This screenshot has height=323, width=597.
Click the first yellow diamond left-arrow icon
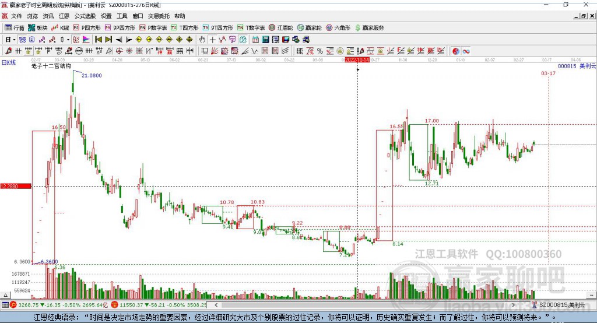tap(139, 40)
